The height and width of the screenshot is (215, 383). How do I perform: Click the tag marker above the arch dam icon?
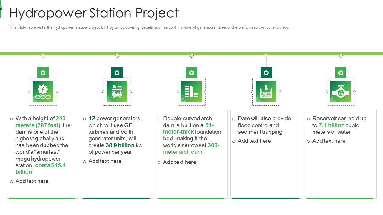(x=191, y=73)
